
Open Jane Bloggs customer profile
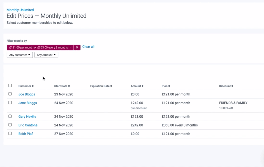tap(27, 103)
